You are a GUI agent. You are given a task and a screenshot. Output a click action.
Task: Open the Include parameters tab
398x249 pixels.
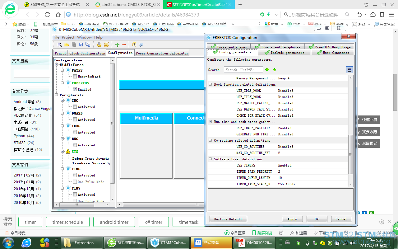click(x=284, y=53)
